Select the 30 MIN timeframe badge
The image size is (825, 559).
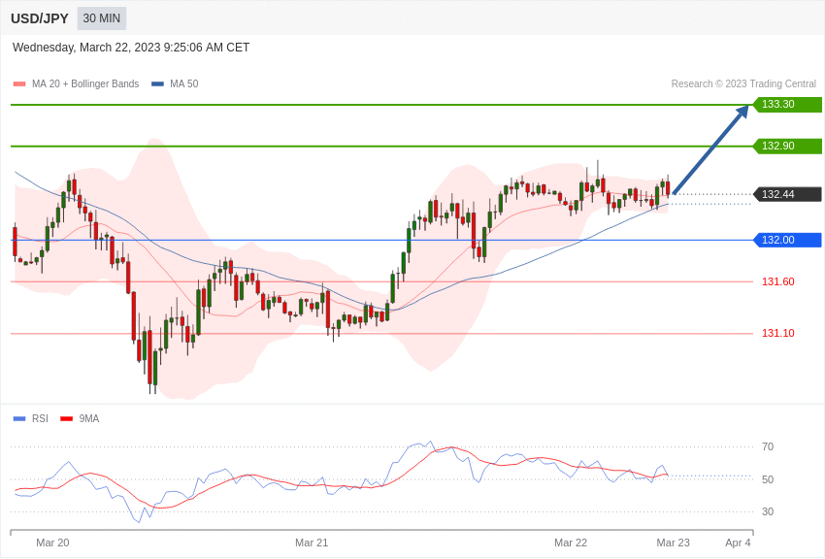(102, 18)
